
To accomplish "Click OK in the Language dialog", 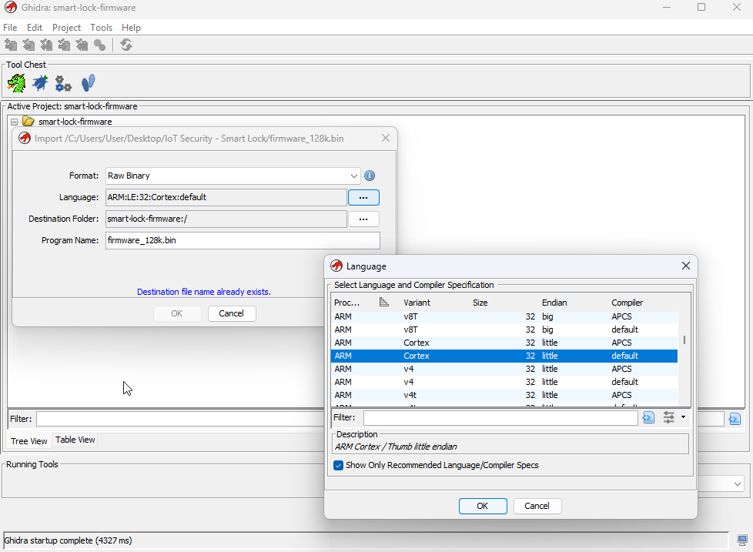I will click(x=483, y=506).
